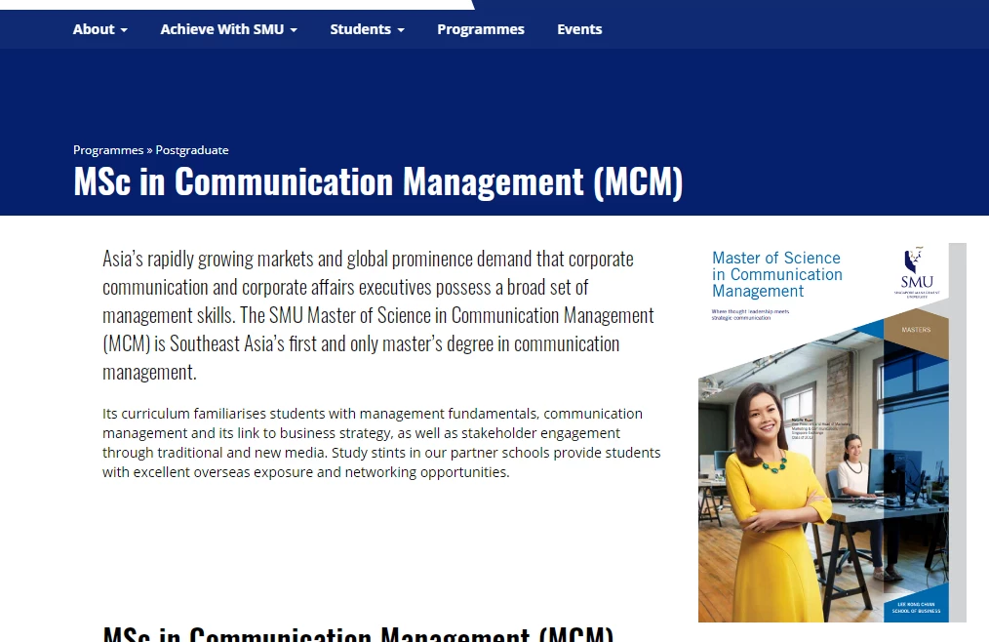Click the lower MSc in Communication Management (MCM) heading
This screenshot has height=642, width=989.
(358, 633)
